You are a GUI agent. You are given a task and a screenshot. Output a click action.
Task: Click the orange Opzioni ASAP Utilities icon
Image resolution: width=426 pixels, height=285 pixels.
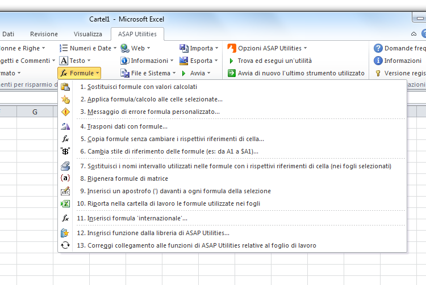[232, 48]
